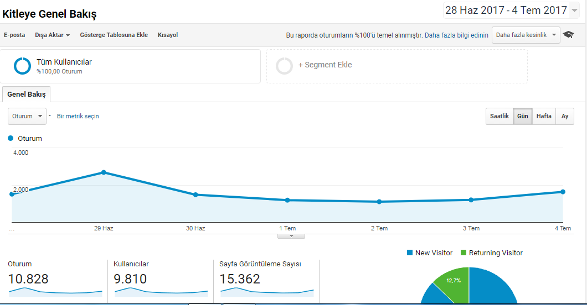Click the Tüm Kullanıcılar blue donut icon

pyautogui.click(x=22, y=66)
